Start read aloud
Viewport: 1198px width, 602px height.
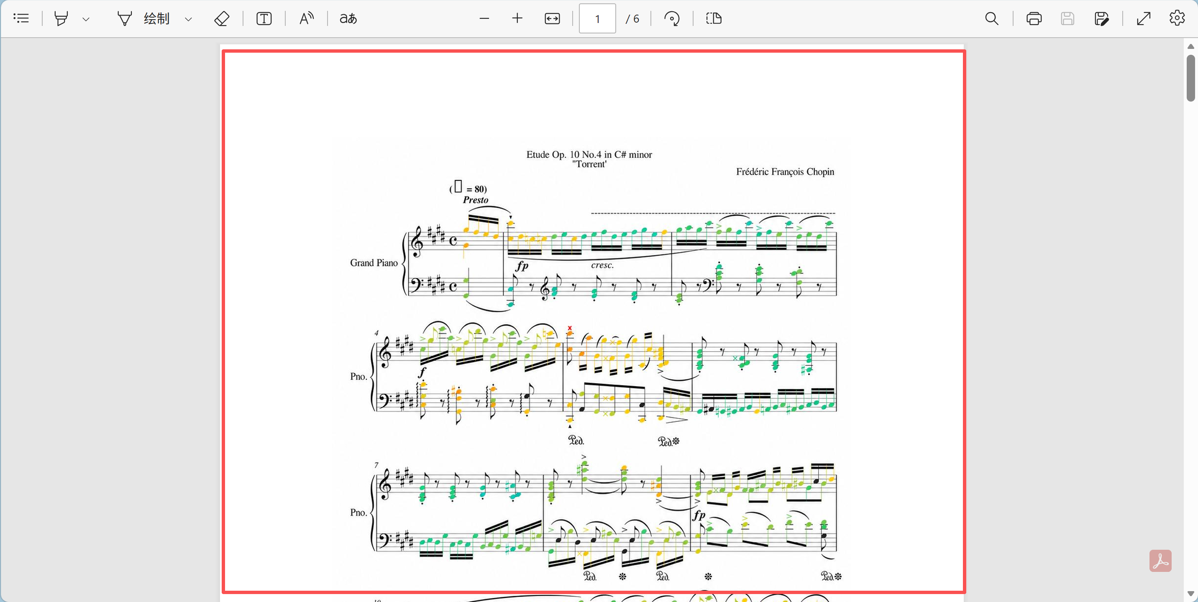click(307, 18)
